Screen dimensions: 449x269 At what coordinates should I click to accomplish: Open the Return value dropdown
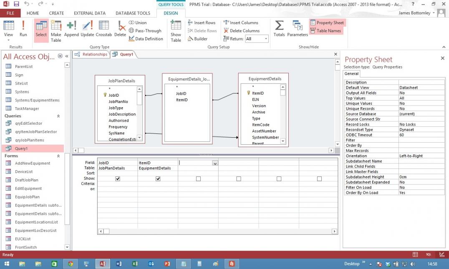coord(266,39)
